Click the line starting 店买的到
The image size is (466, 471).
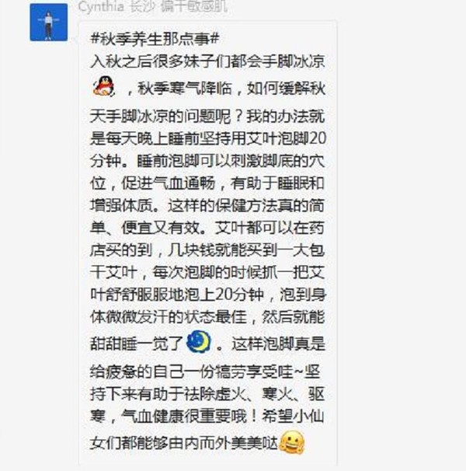click(x=207, y=250)
